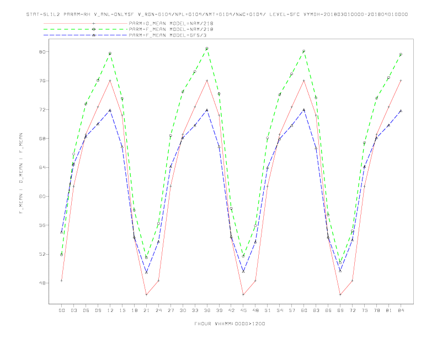
Task: Click the green circle data point at hour 36 peak
Action: 207,49
